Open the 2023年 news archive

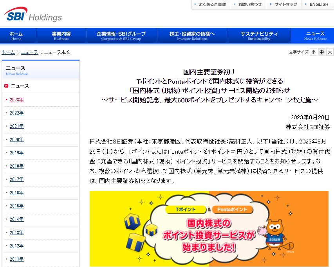point(16,100)
